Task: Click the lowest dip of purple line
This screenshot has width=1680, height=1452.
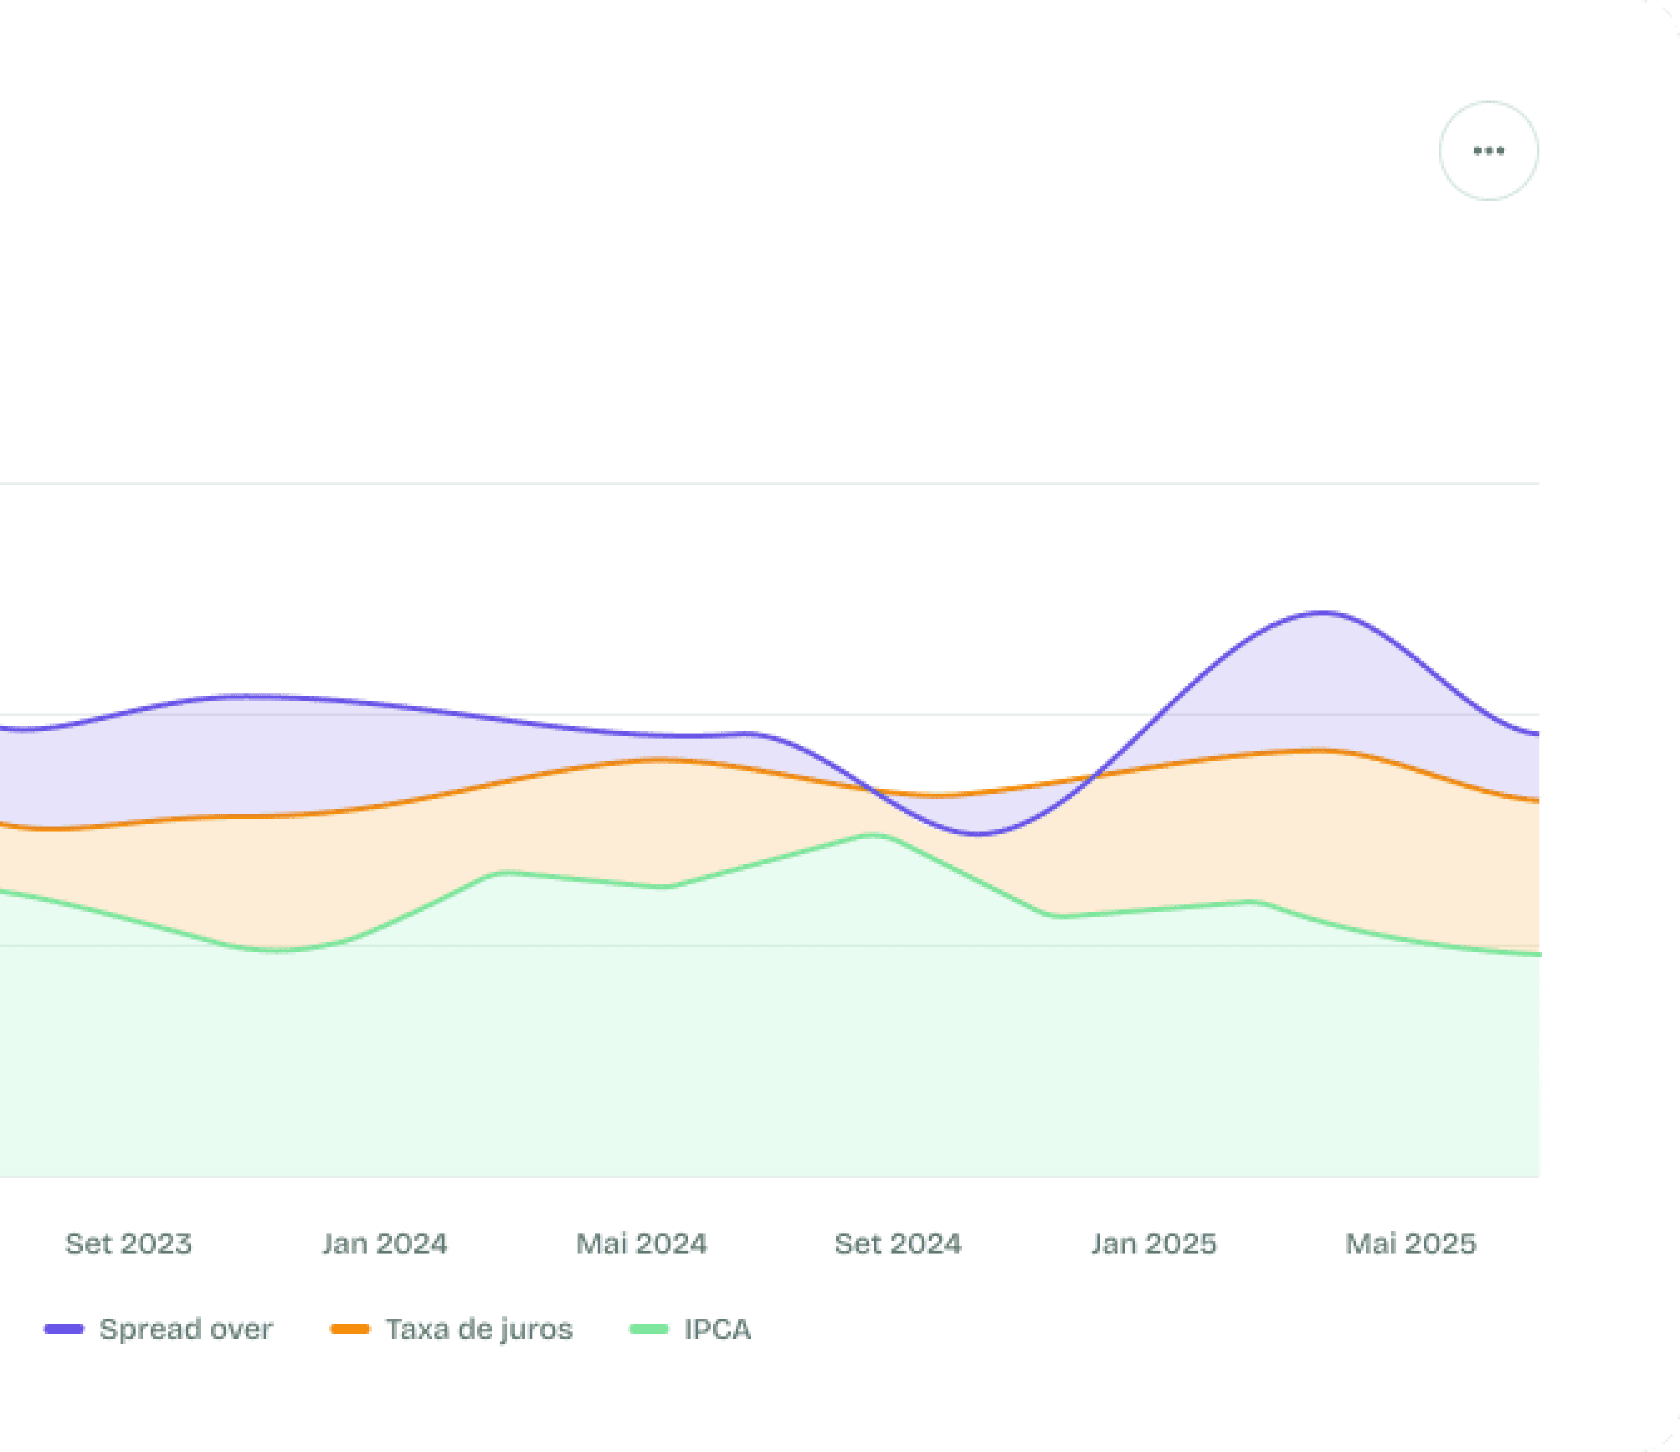Action: pyautogui.click(x=978, y=833)
